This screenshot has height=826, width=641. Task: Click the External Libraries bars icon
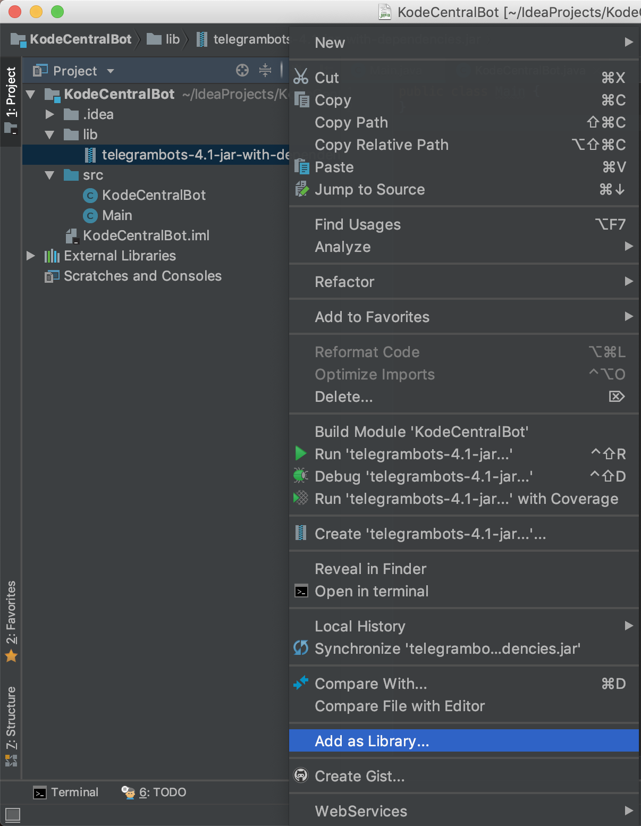pyautogui.click(x=52, y=256)
